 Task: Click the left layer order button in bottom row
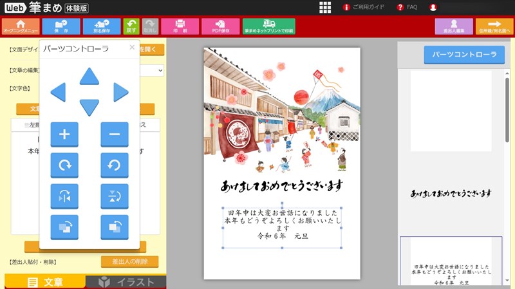point(64,227)
